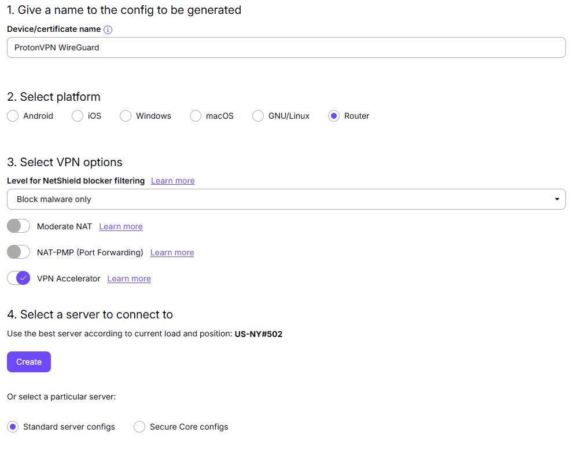
Task: Enable the Moderate NAT toggle
Action: (18, 226)
